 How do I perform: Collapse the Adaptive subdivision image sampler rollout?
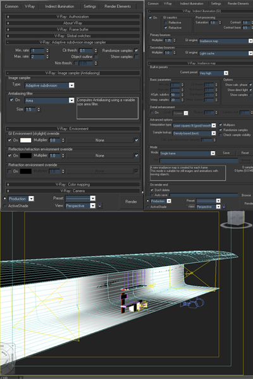[x=73, y=42]
